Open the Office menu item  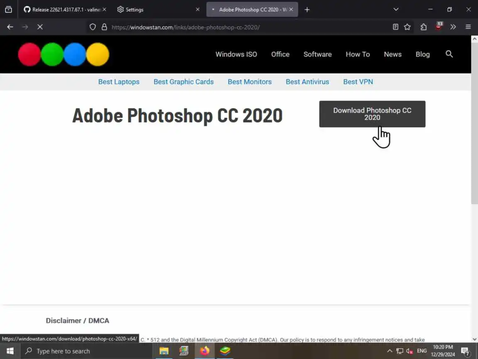tap(280, 54)
